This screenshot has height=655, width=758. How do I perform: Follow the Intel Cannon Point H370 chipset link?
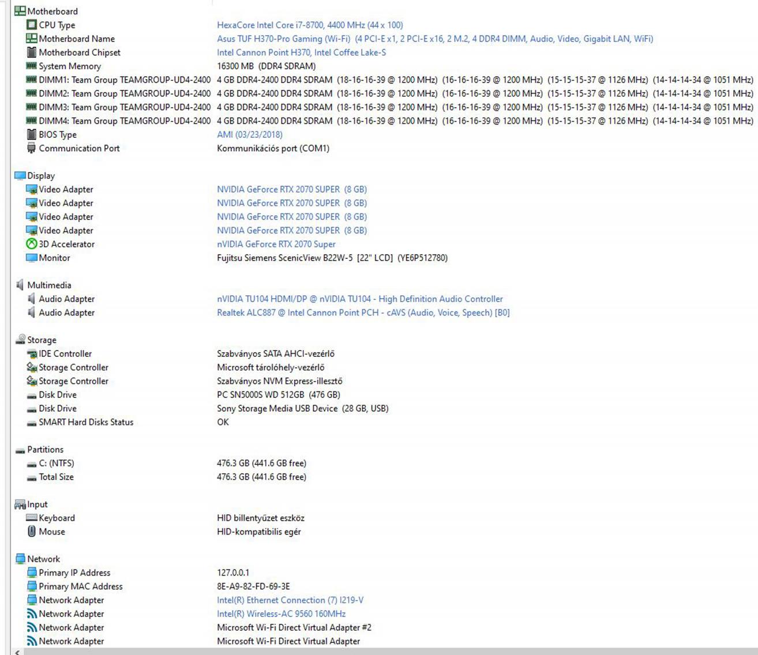(301, 52)
